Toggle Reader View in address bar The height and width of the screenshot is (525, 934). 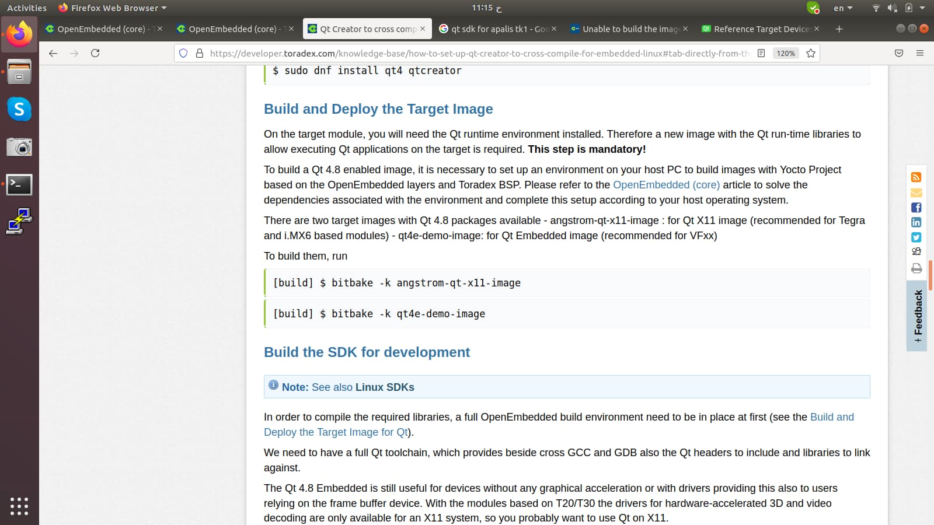point(761,53)
